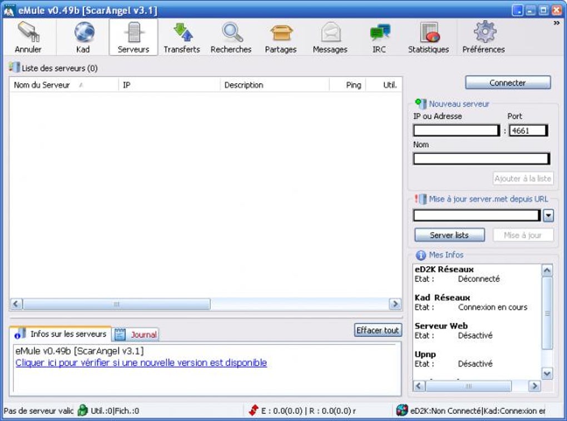Click the Upnp heading text

(425, 354)
